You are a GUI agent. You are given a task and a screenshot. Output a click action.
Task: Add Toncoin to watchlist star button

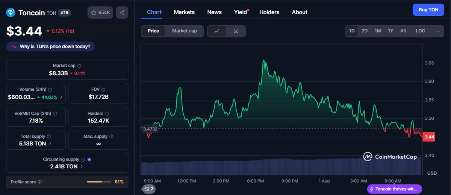click(x=100, y=12)
